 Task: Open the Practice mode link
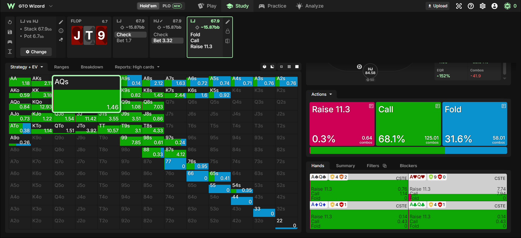[272, 6]
